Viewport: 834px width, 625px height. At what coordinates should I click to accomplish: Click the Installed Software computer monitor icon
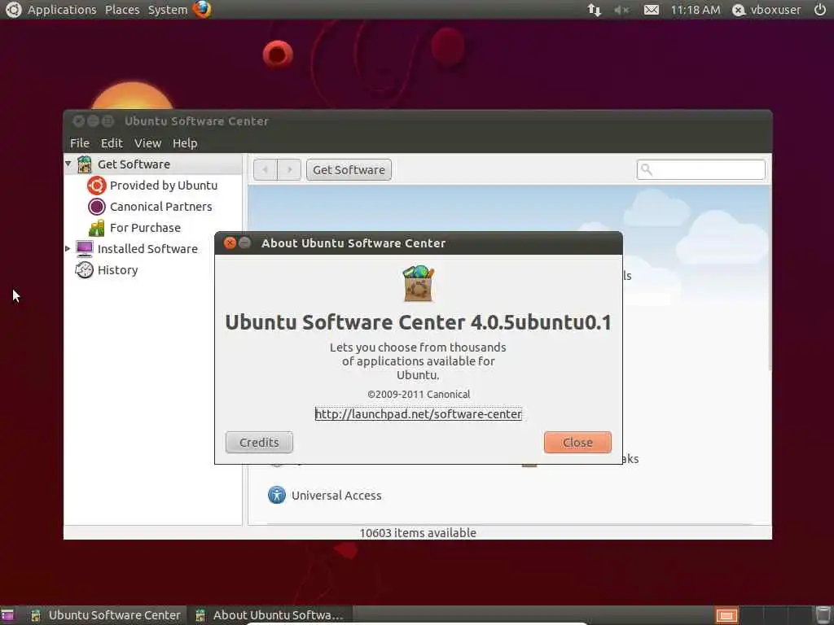pos(84,249)
